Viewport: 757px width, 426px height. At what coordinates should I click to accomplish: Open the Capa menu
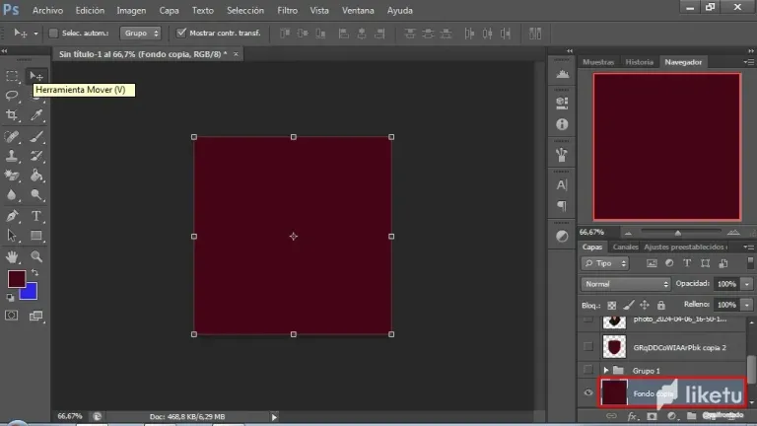169,10
